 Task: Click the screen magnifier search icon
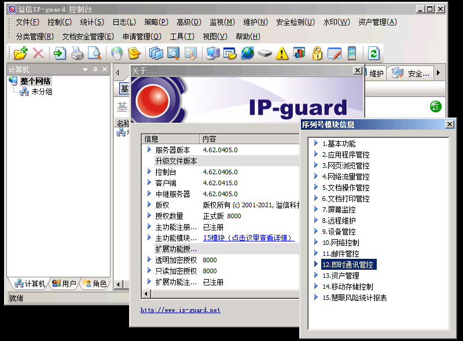(x=173, y=54)
